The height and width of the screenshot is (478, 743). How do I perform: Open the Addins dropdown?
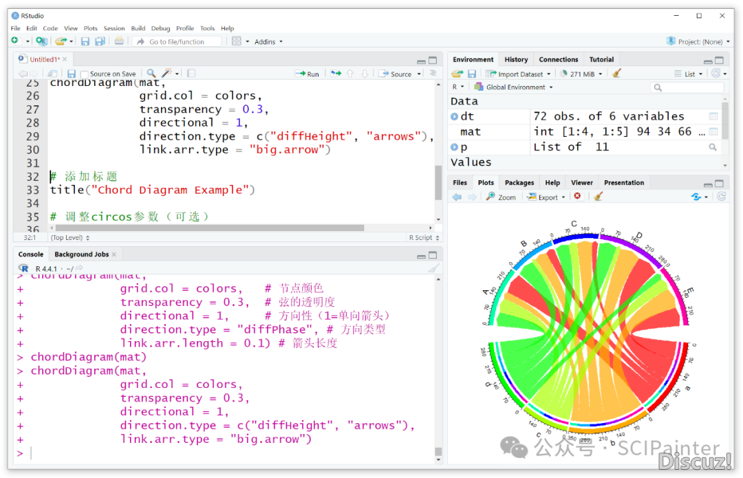point(268,42)
